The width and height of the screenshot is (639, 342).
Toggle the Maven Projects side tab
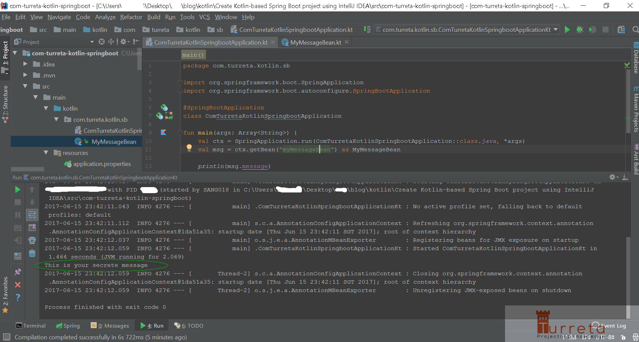pos(636,109)
